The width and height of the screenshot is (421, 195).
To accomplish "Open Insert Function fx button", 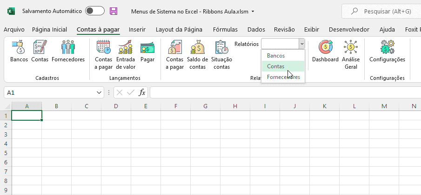I will point(142,93).
